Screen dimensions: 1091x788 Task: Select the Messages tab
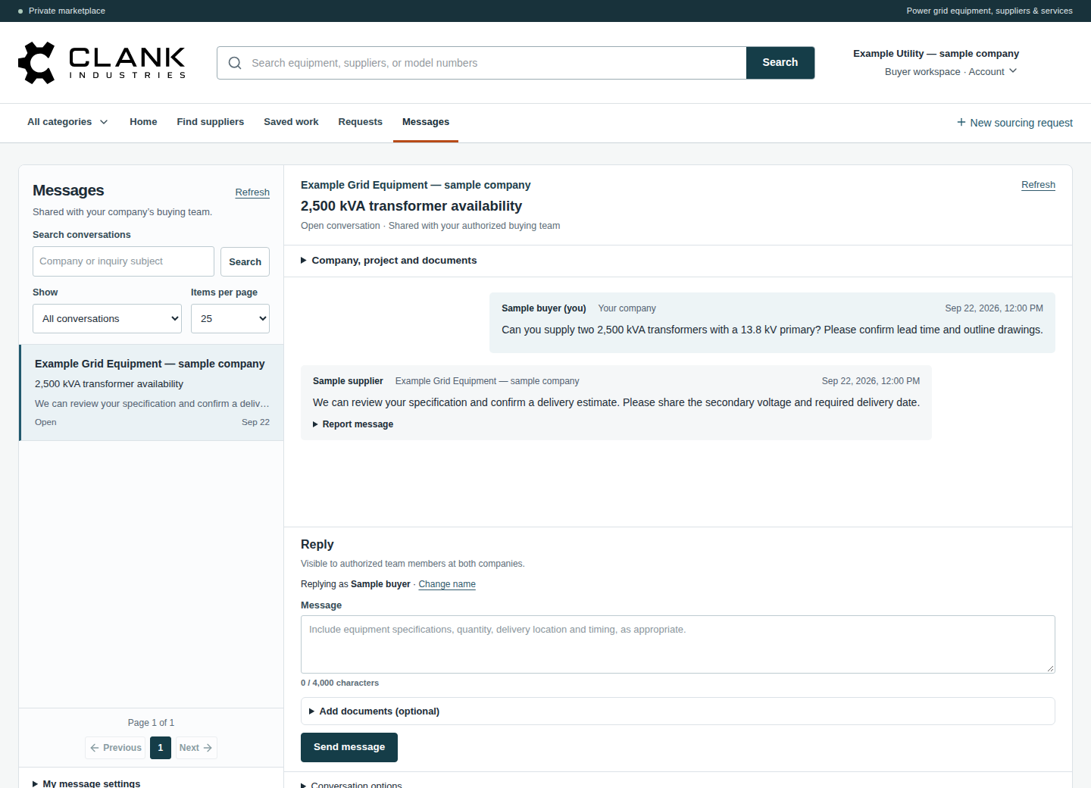click(x=426, y=122)
